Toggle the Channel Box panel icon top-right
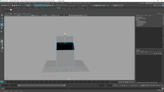Image resolution: width=164 pixels, height=92 pixels. pos(163,5)
